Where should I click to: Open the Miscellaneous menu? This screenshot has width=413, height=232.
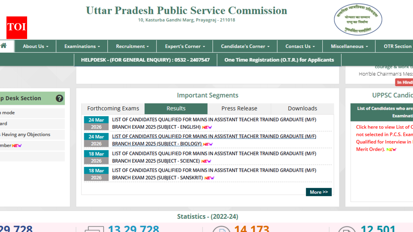pyautogui.click(x=349, y=46)
